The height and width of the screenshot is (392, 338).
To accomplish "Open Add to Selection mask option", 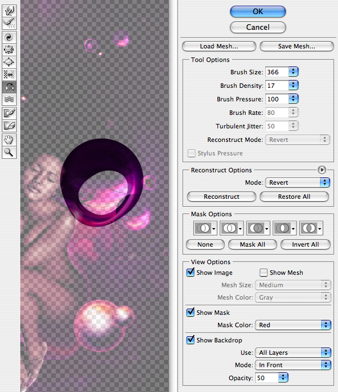I will 232,228.
